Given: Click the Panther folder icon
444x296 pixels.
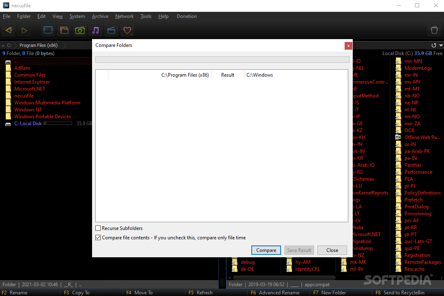Looking at the screenshot, I should click(398, 165).
